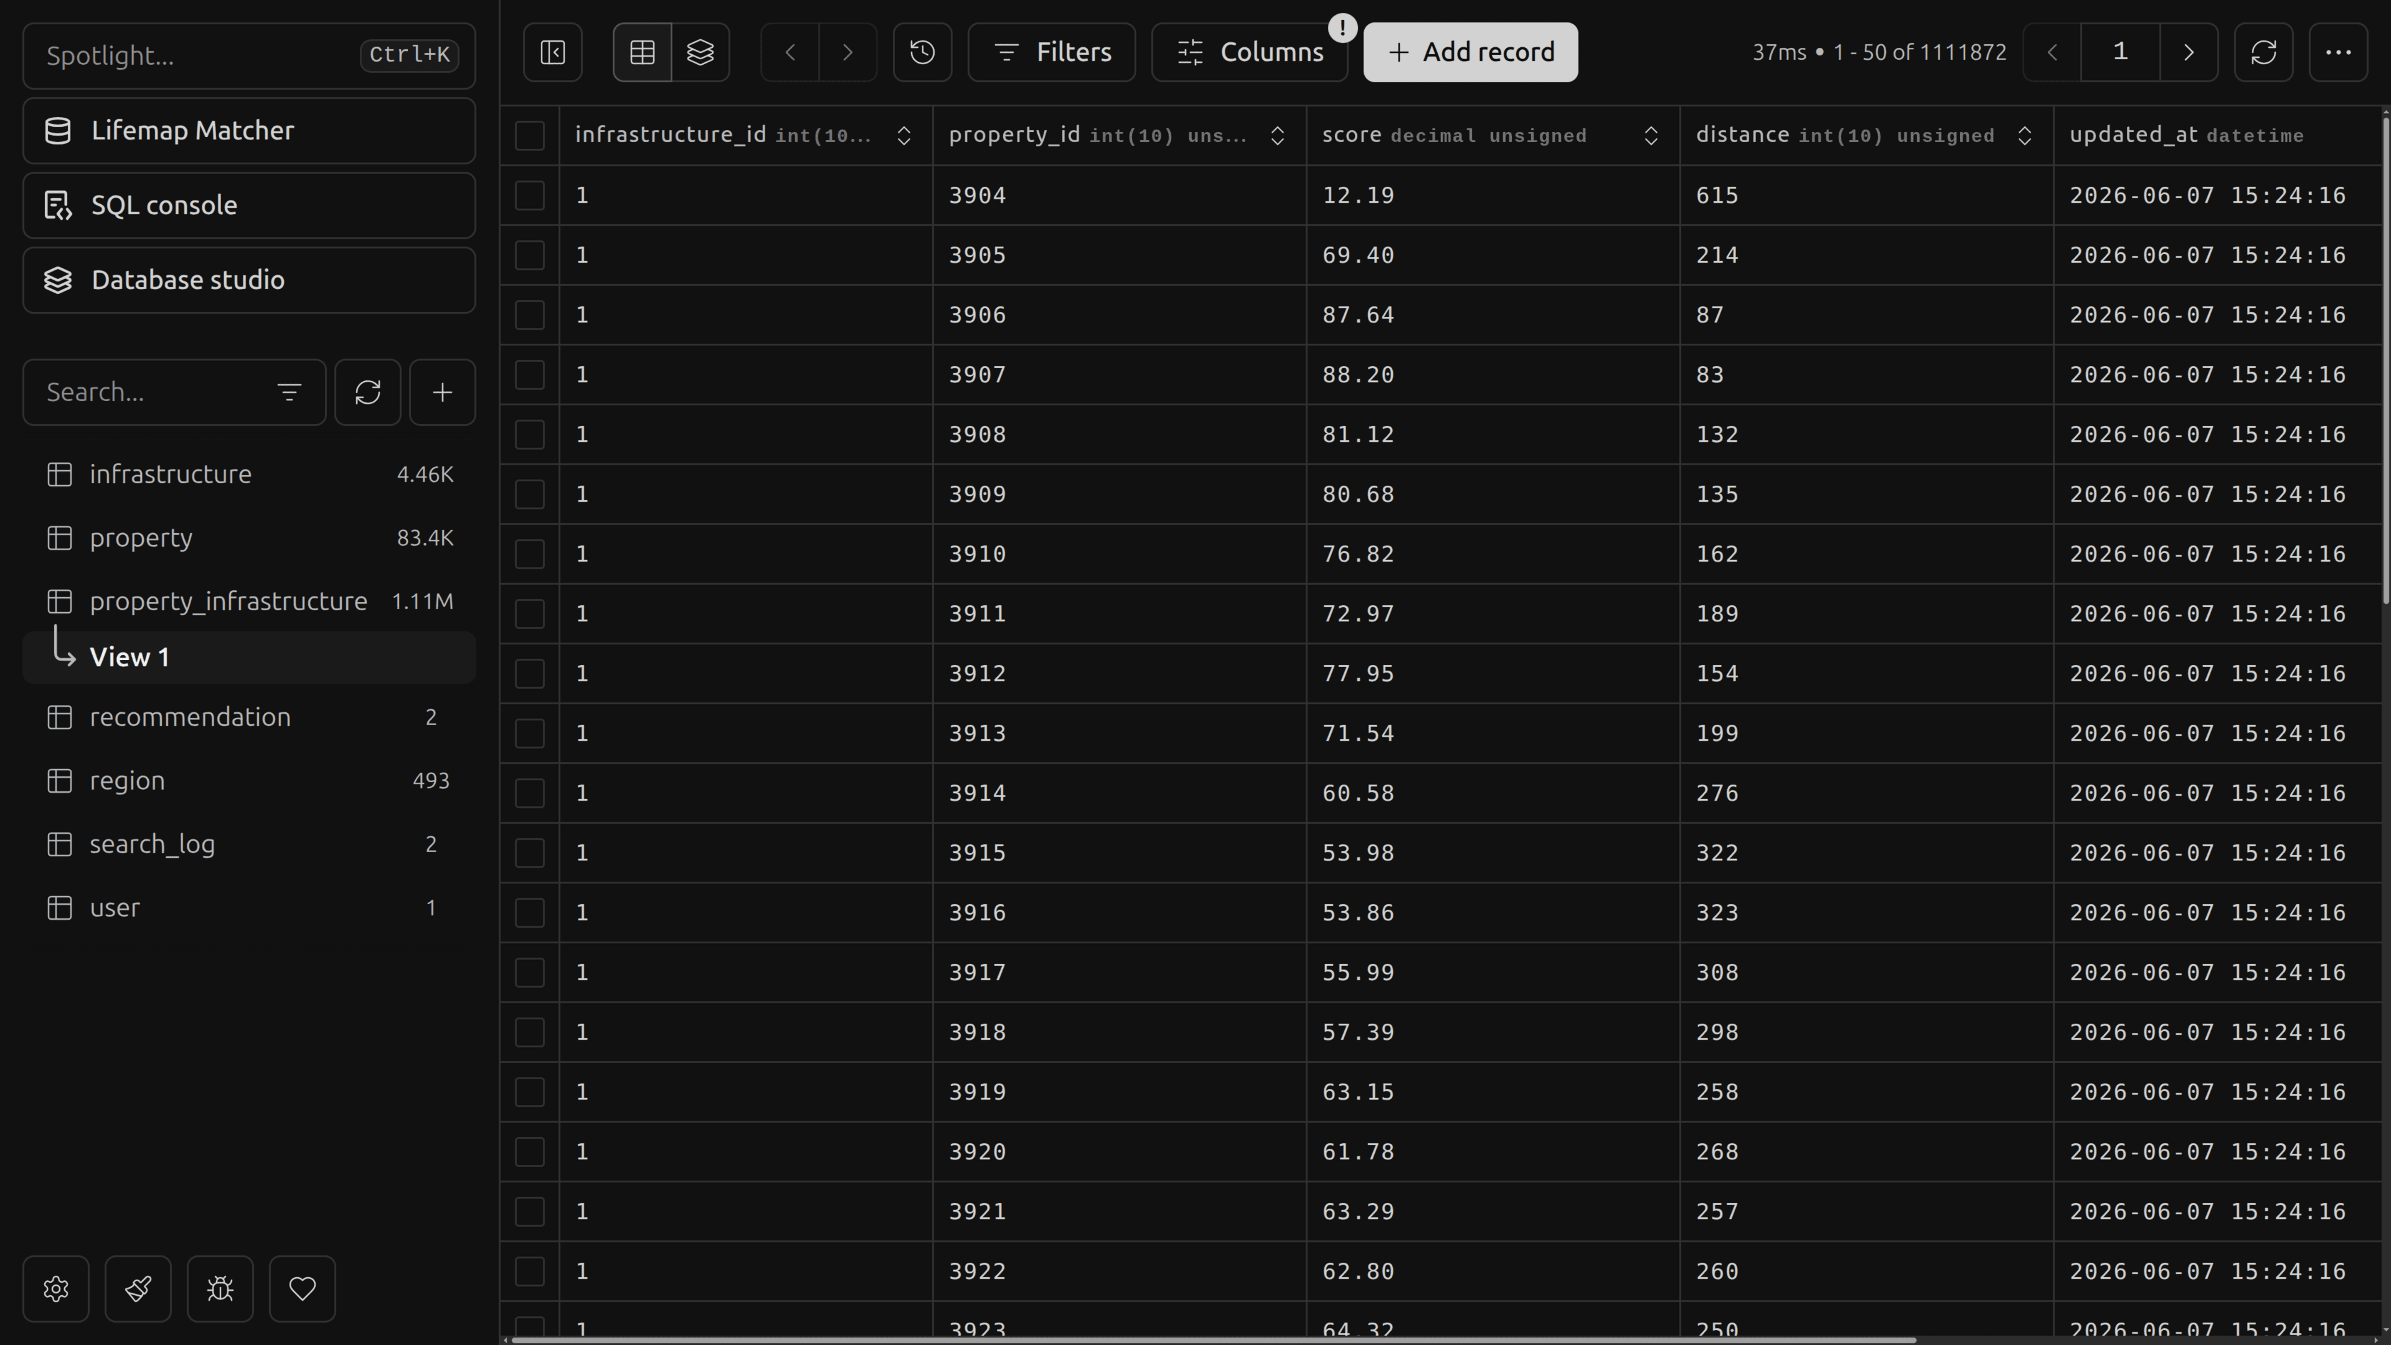Check the row with property_id 3904
This screenshot has width=2391, height=1345.
(530, 195)
